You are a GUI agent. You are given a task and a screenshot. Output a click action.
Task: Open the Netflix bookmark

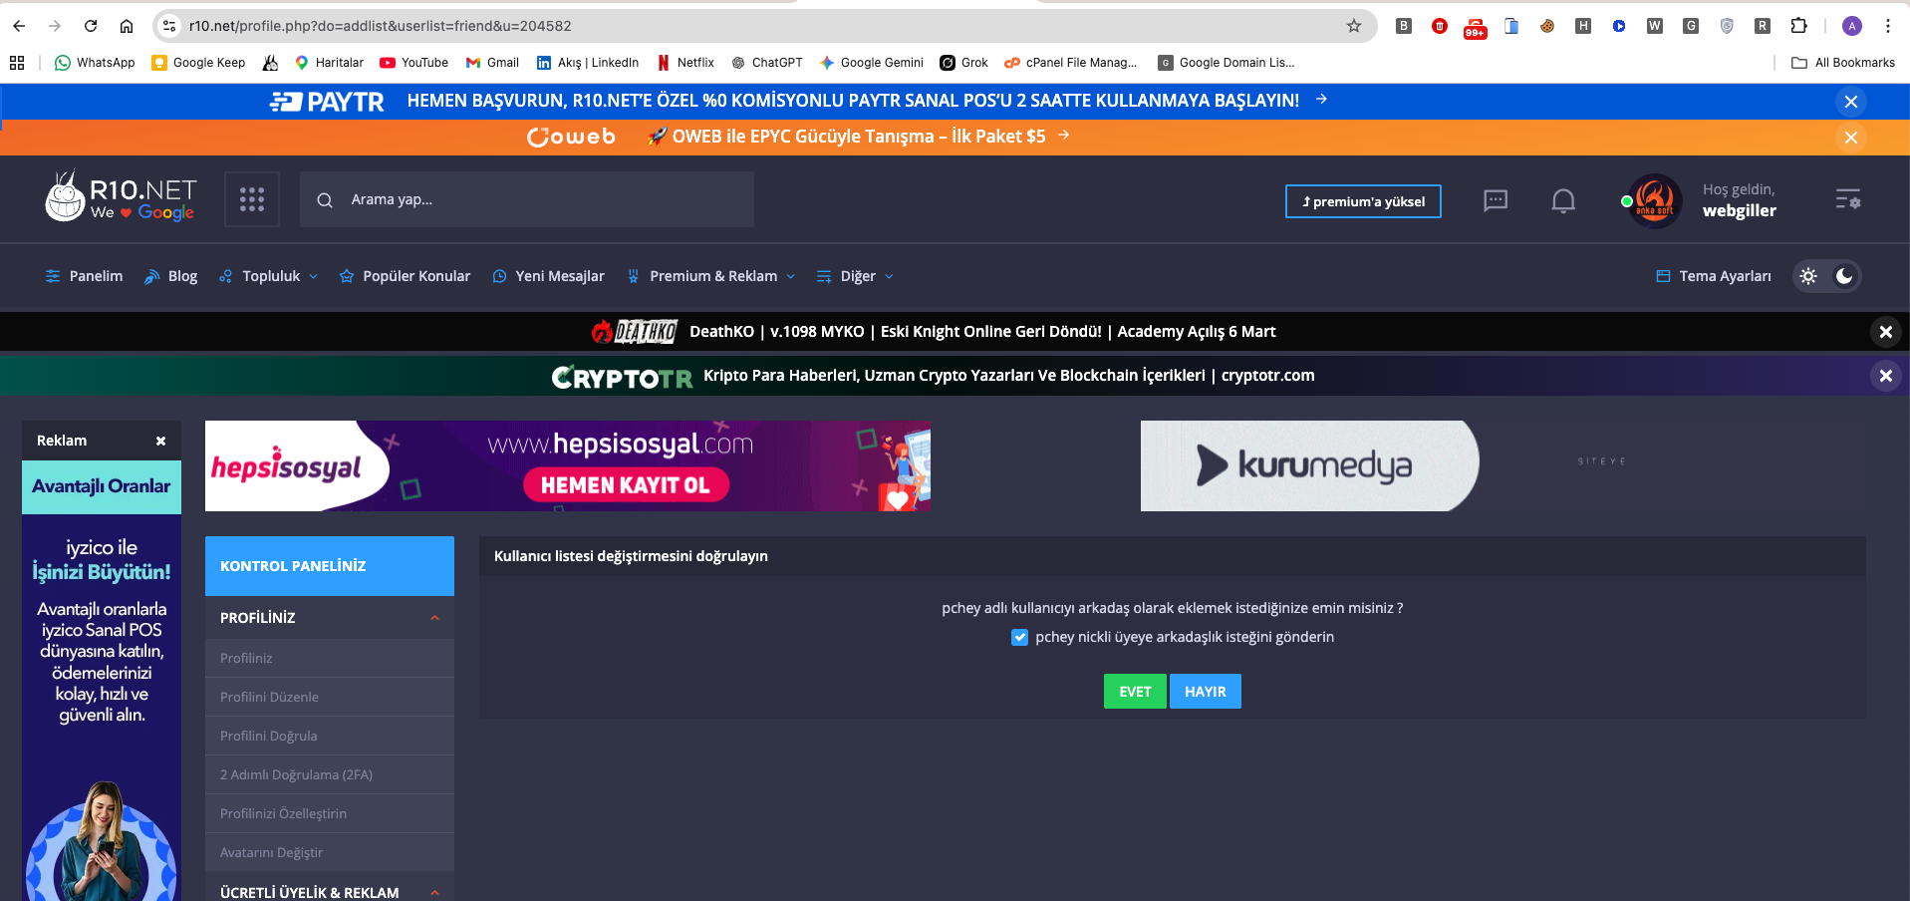(685, 63)
